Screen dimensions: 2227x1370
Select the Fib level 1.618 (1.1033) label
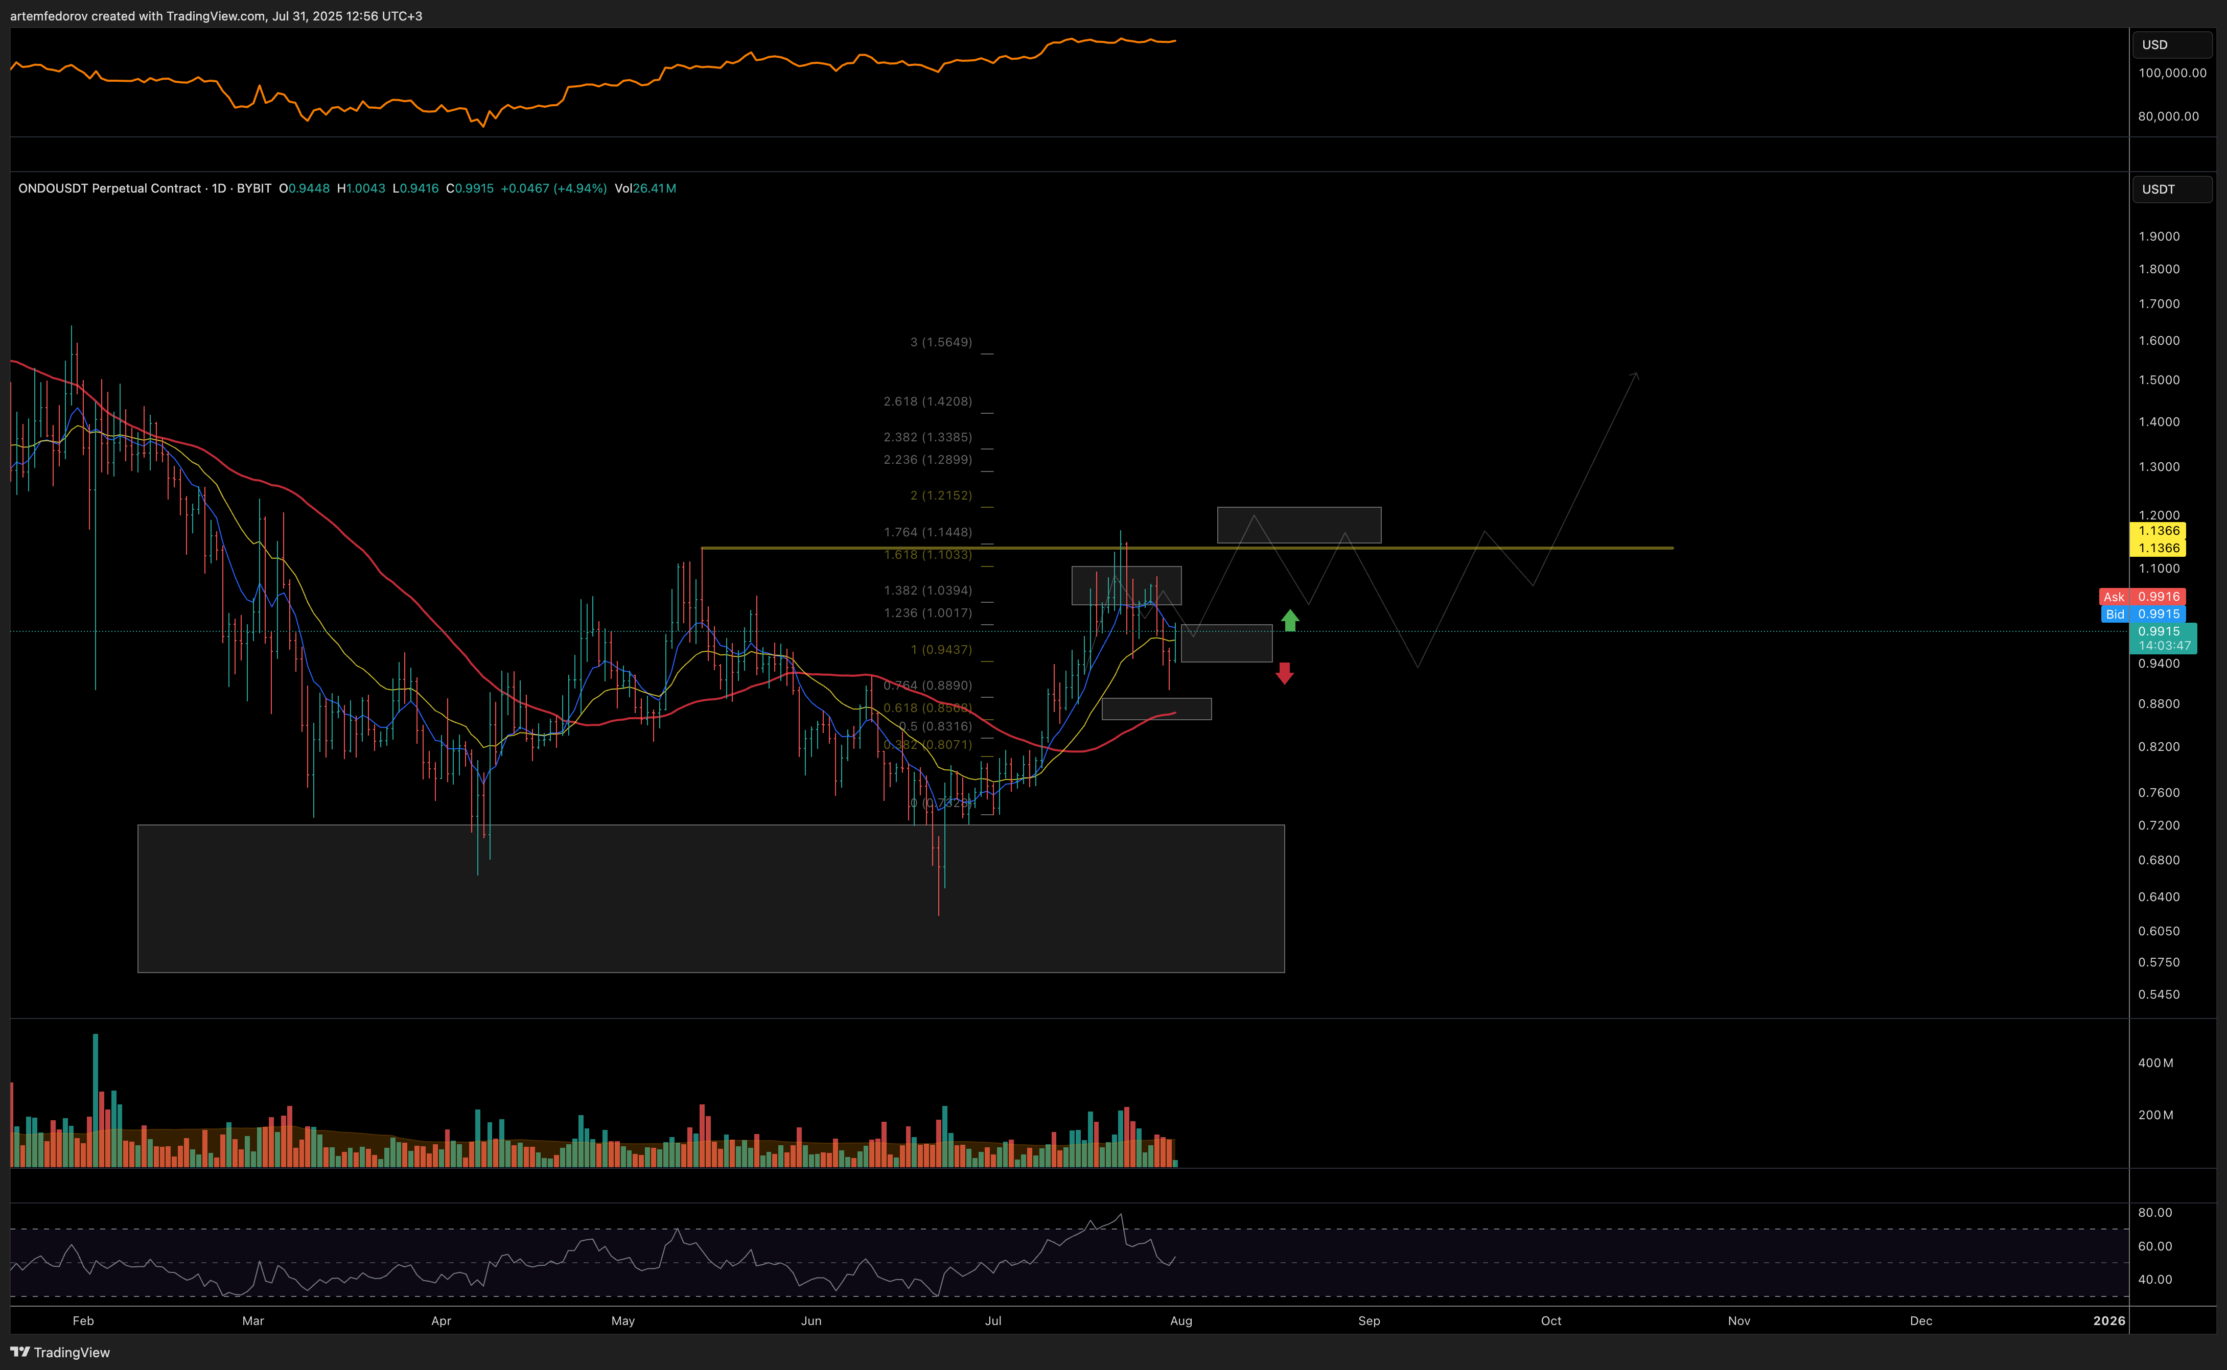(927, 555)
